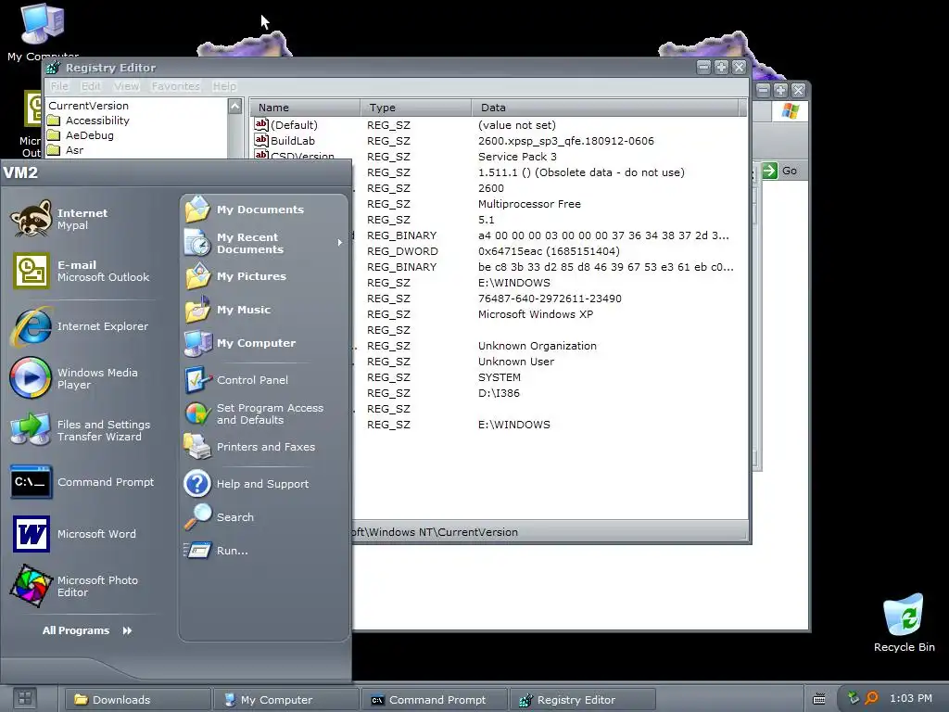
Task: Click the VM2 user name header
Action: [x=20, y=172]
